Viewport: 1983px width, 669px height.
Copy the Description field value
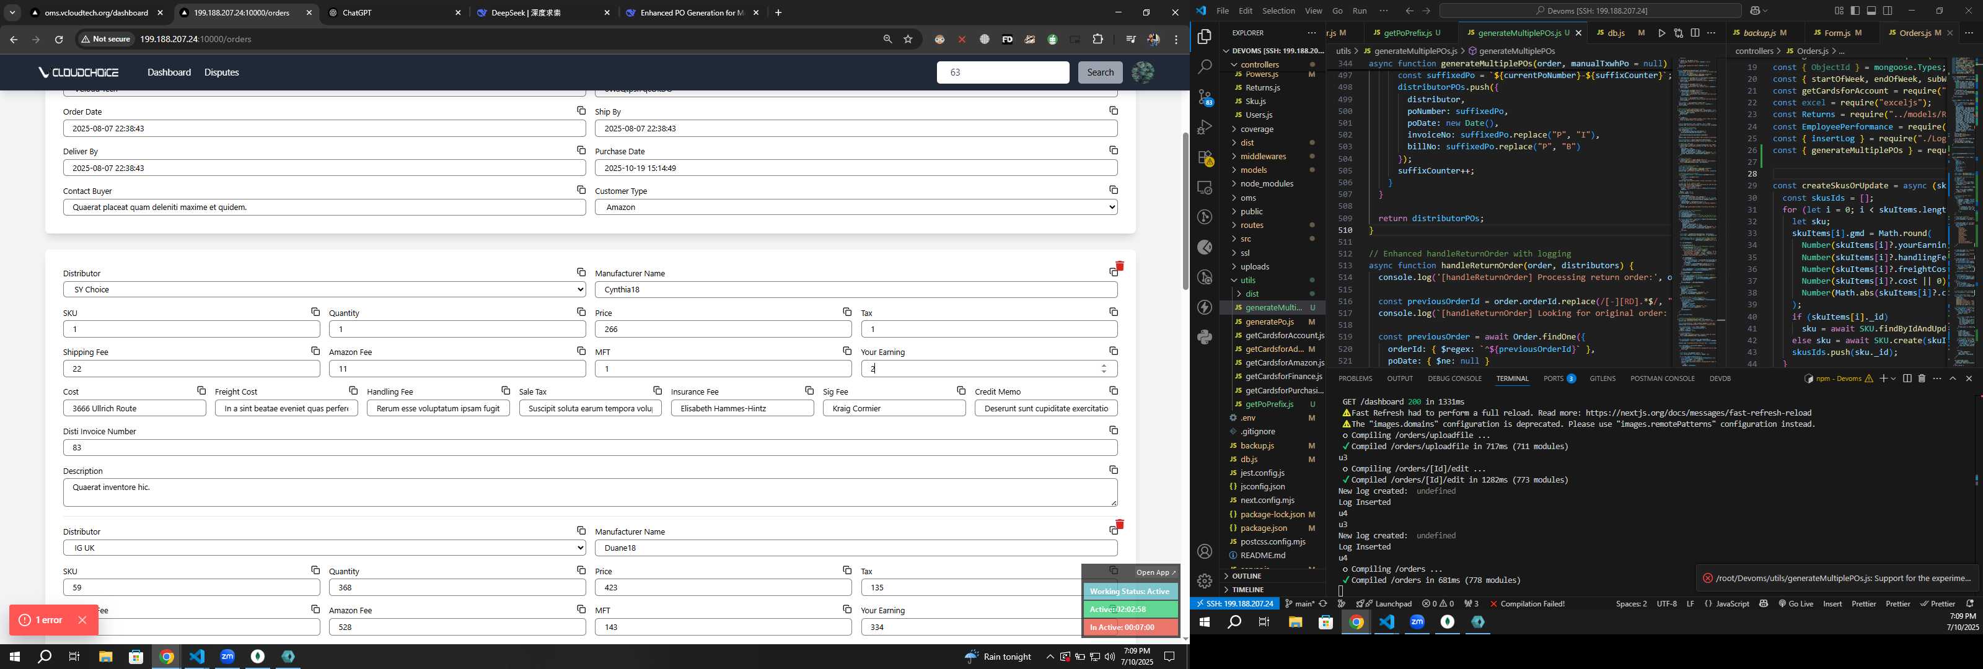click(1113, 470)
